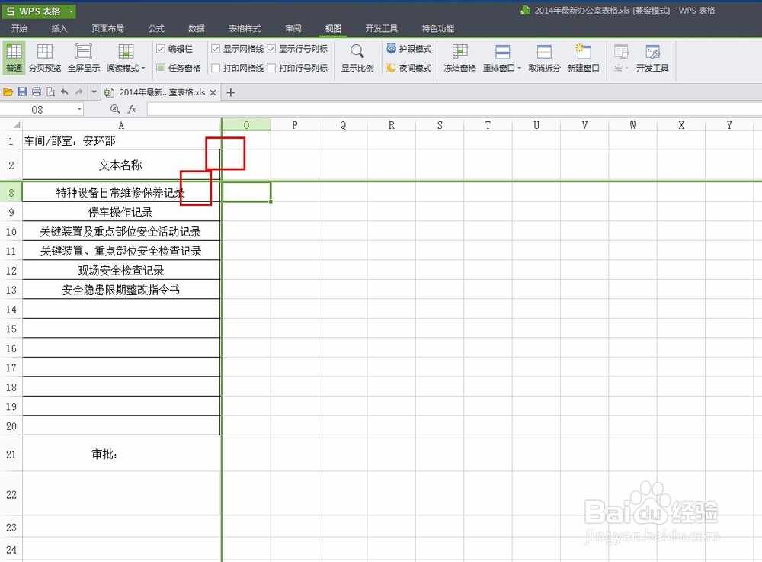Add a new document tab with plus
762x562 pixels.
point(231,92)
